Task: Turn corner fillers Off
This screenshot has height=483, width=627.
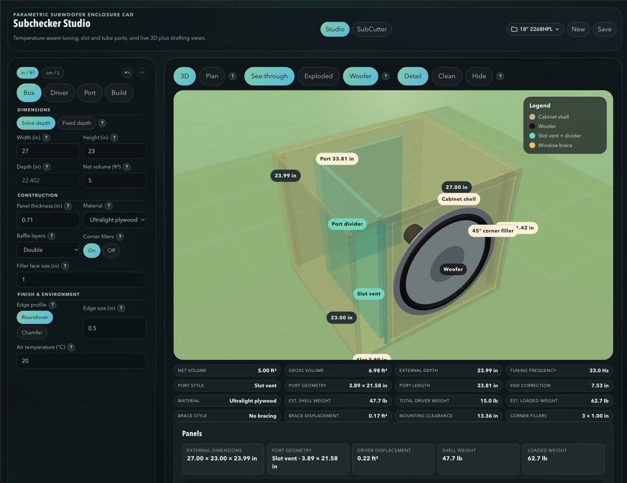Action: [x=111, y=250]
